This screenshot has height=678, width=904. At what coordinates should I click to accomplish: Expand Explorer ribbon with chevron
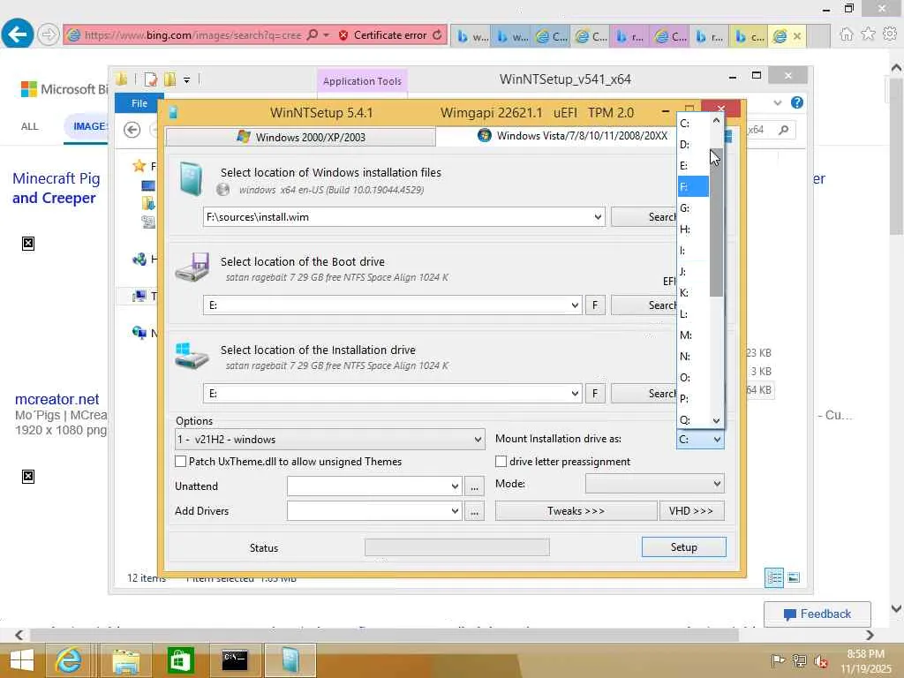pos(778,103)
